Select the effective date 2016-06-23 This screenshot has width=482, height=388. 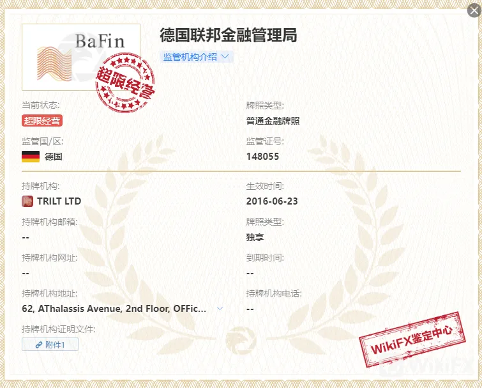tap(272, 201)
